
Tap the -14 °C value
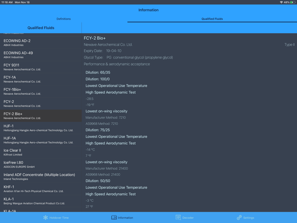click(x=90, y=150)
